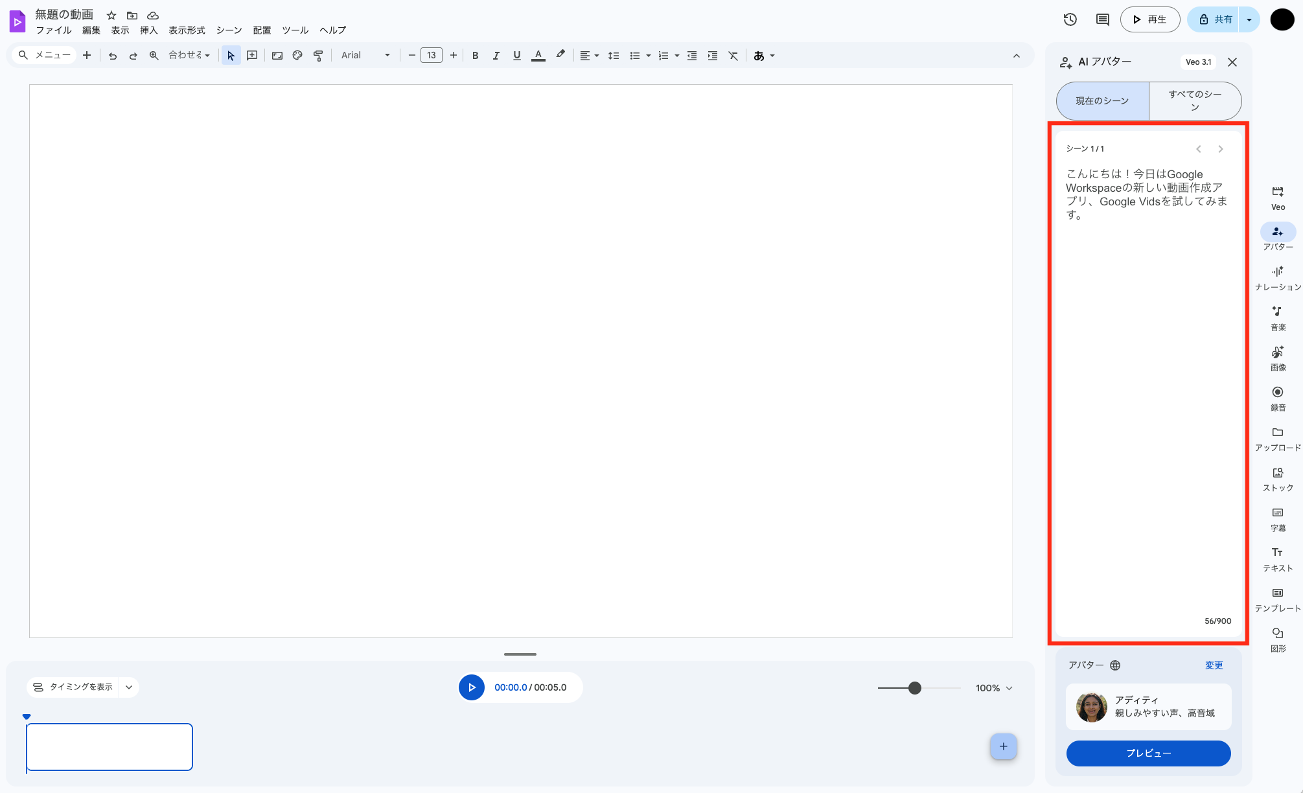This screenshot has height=793, width=1303.
Task: Click the redo arrow in the toolbar
Action: click(133, 56)
